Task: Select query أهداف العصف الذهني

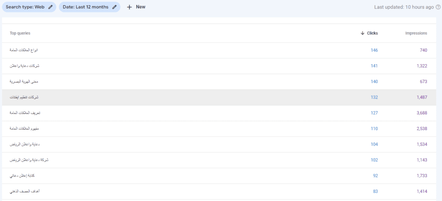Action: tap(25, 192)
